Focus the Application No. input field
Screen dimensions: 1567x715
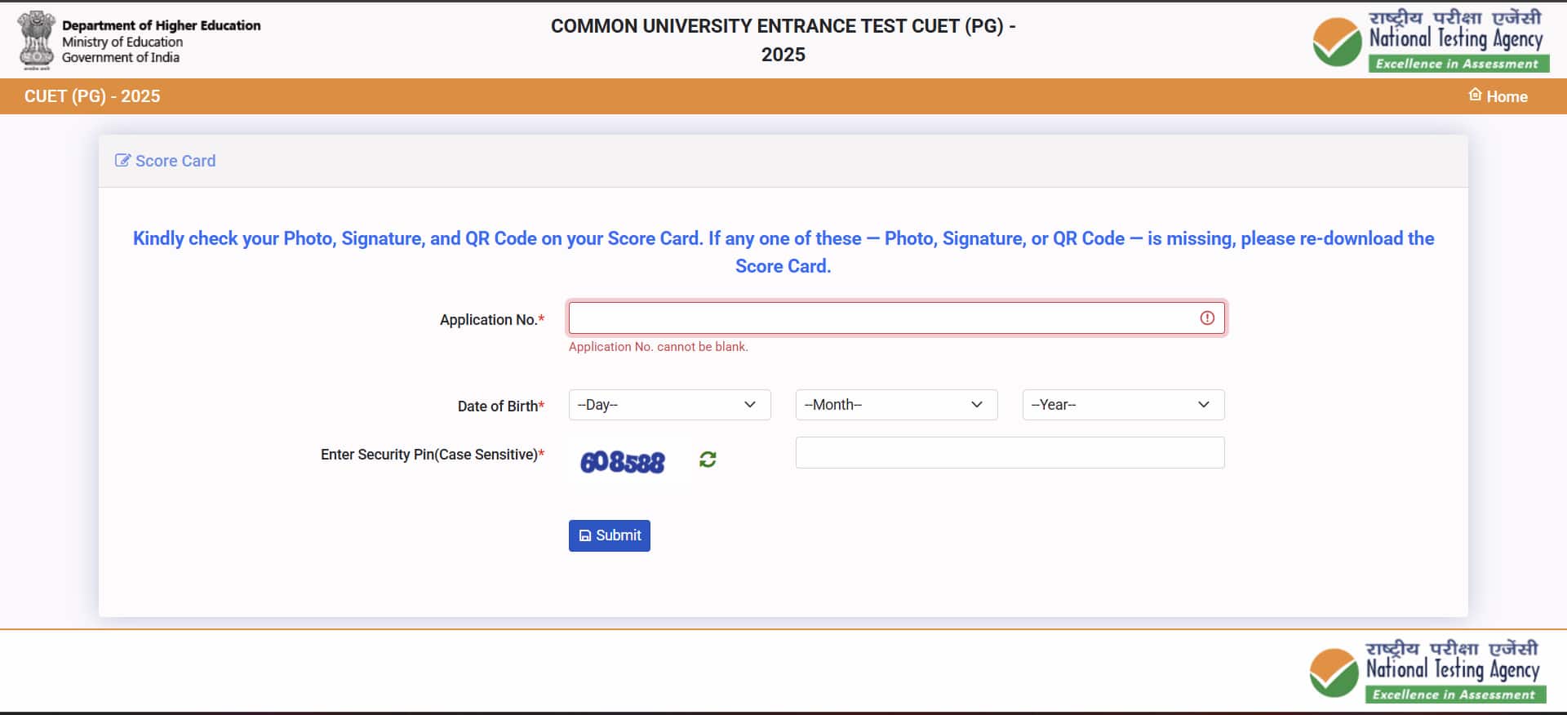tap(897, 318)
